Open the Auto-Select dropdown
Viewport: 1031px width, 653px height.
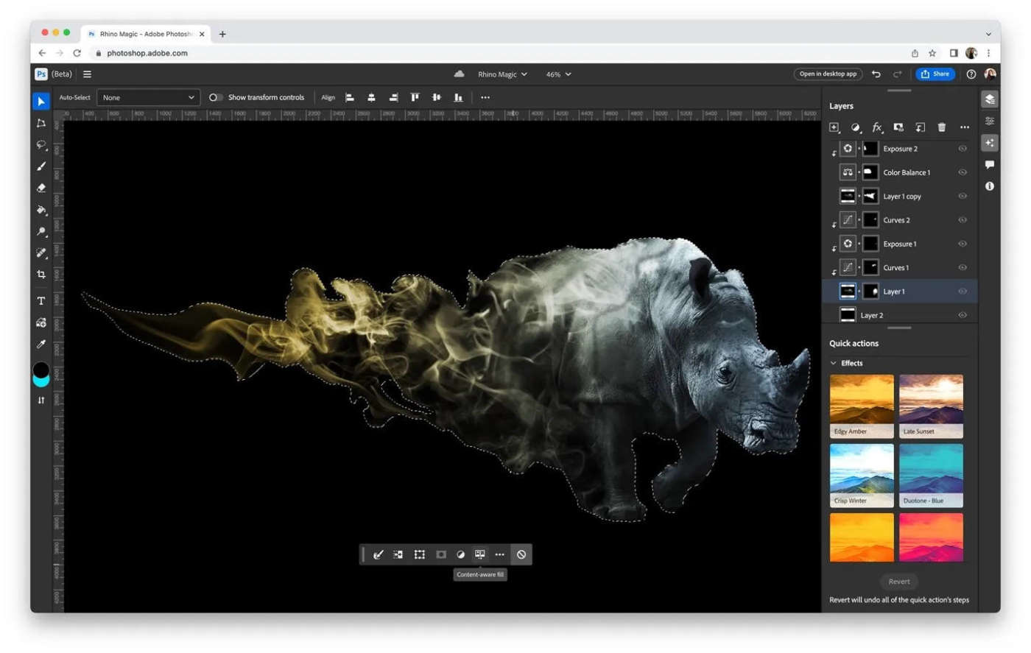point(147,96)
